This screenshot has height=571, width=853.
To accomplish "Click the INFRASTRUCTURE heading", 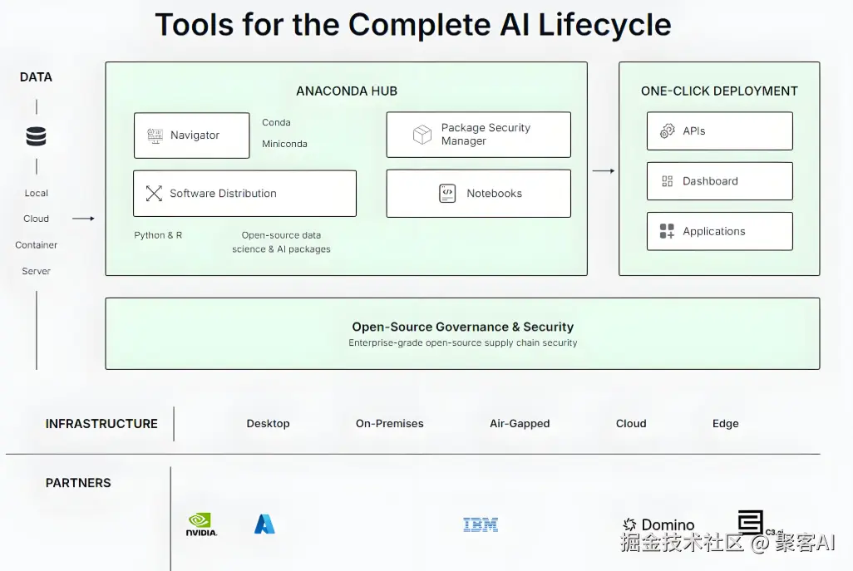I will coord(101,424).
